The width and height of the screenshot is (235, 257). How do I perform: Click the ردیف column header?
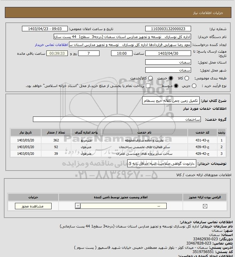click(x=221, y=132)
